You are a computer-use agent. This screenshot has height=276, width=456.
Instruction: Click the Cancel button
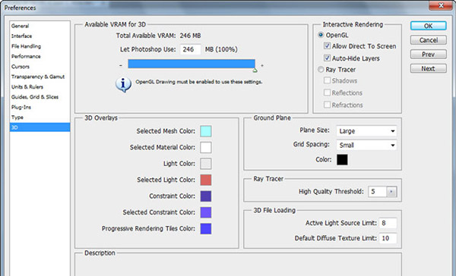[x=429, y=40]
